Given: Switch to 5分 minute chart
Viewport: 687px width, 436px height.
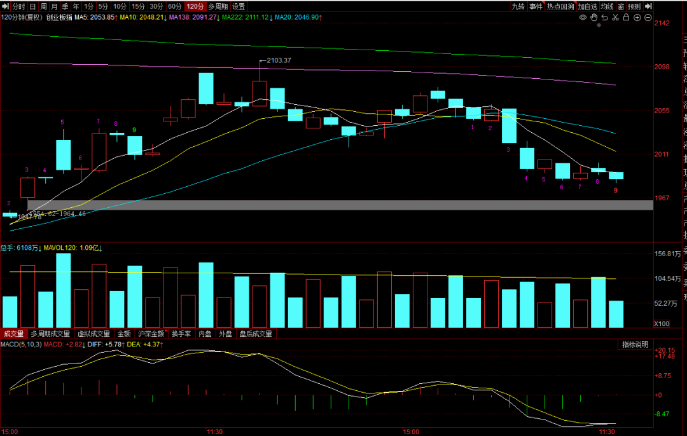Looking at the screenshot, I should click(103, 6).
